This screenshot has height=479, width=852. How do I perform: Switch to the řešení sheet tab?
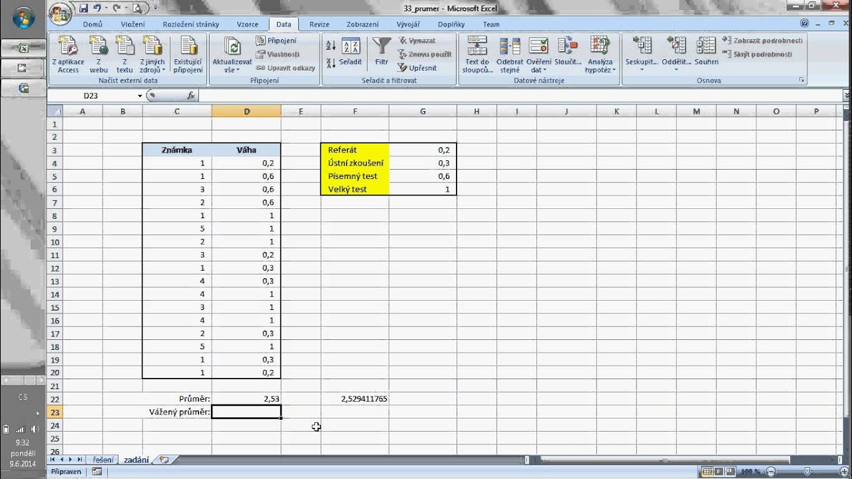coord(103,460)
